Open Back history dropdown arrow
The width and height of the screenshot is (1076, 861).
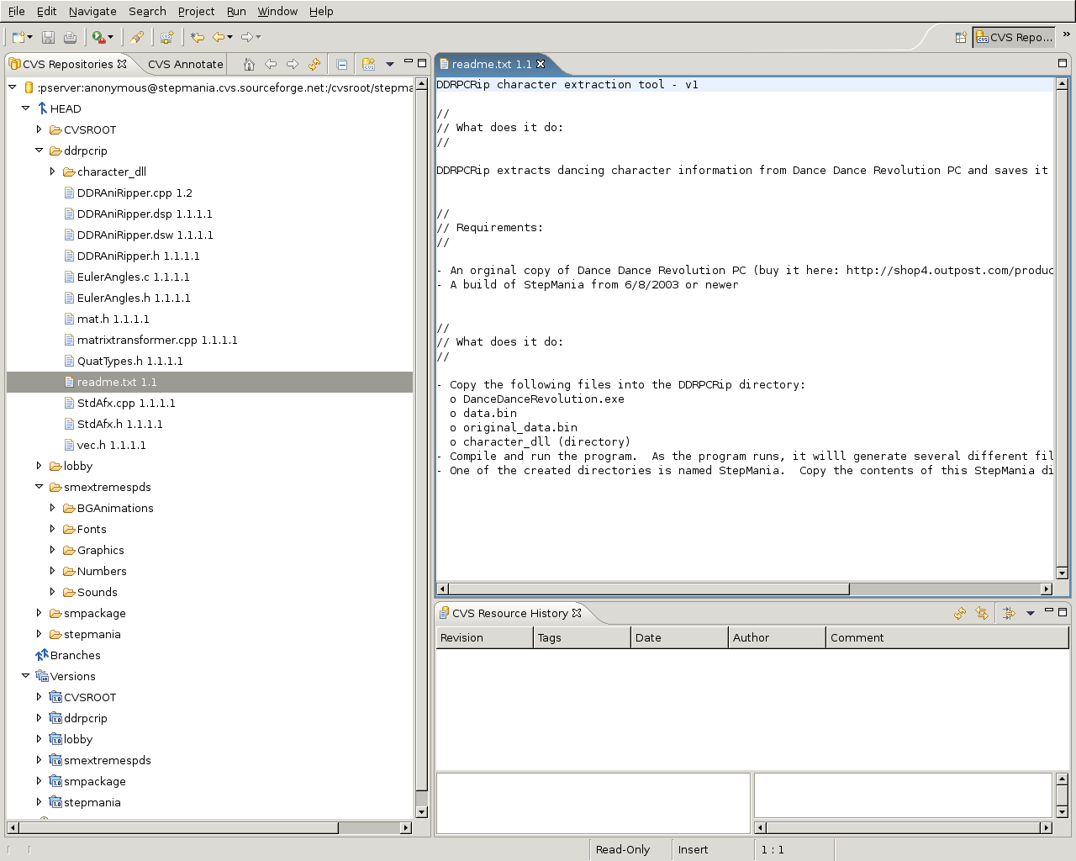pos(229,37)
